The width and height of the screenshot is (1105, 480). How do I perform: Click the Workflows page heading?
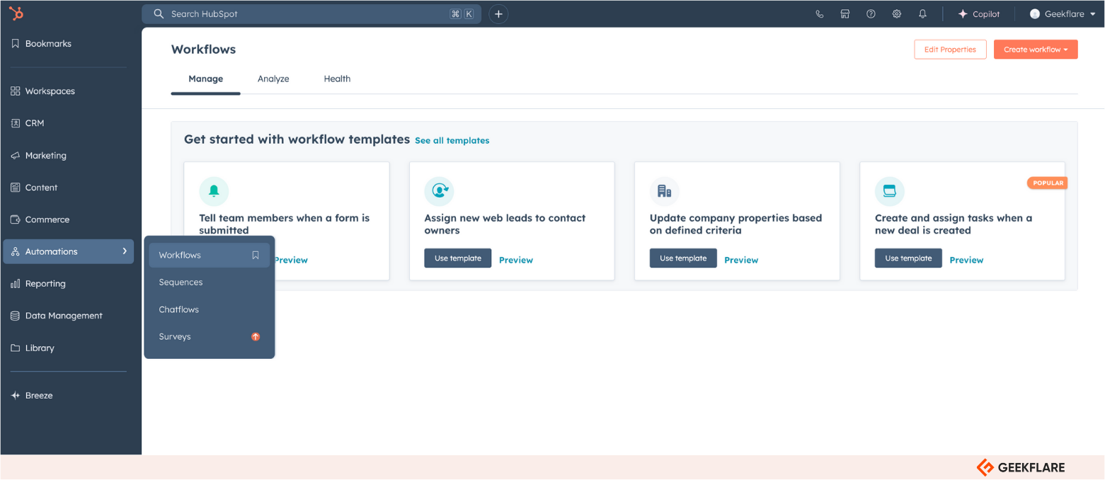tap(204, 50)
